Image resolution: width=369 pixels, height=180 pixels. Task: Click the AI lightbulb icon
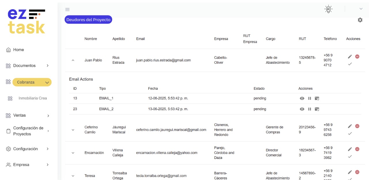(x=328, y=9)
